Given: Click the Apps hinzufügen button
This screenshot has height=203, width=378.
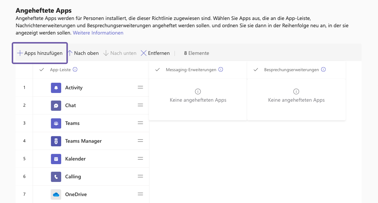Looking at the screenshot, I should tap(40, 53).
